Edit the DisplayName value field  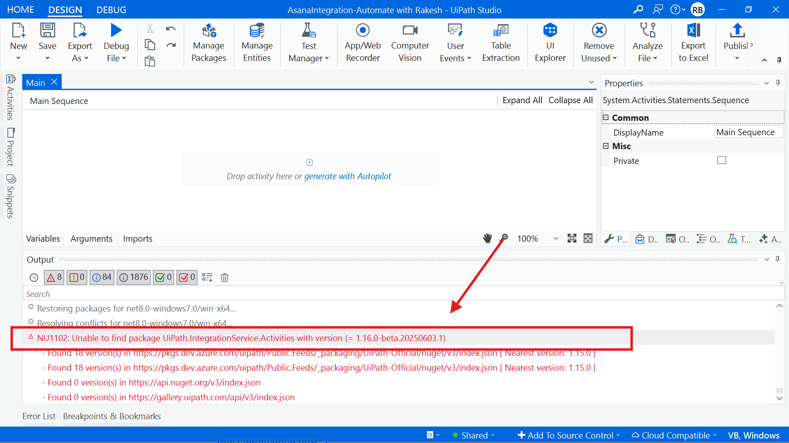coord(749,132)
